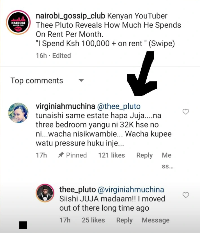Tap the black square in bottom corner

click(23, 225)
